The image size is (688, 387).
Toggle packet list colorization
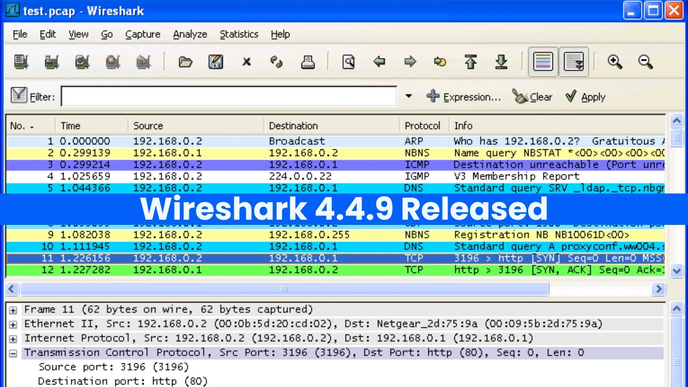coord(542,61)
